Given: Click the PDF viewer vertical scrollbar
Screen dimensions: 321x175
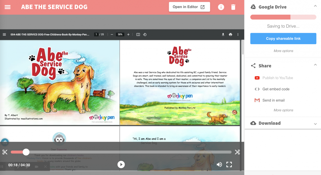Looking at the screenshot, I should [243, 47].
